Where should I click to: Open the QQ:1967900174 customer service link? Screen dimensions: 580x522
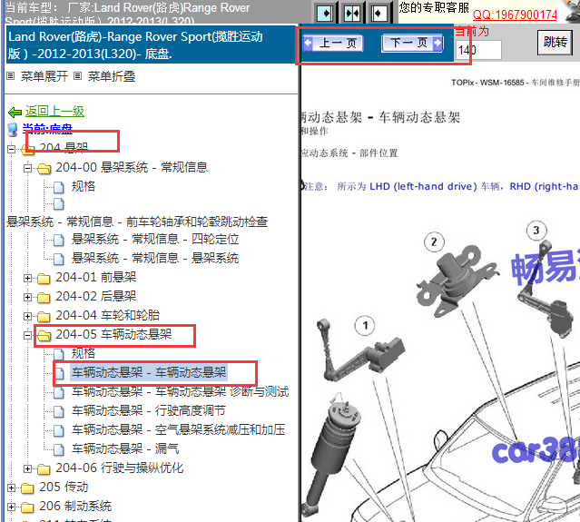pyautogui.click(x=515, y=15)
